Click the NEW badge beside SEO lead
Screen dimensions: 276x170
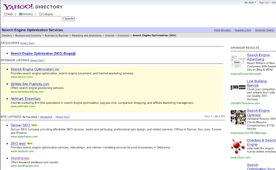tap(29, 143)
